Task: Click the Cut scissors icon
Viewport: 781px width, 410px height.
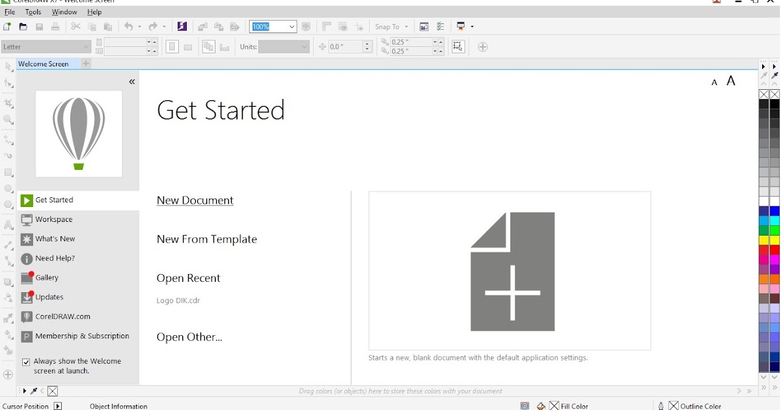Action: (76, 27)
